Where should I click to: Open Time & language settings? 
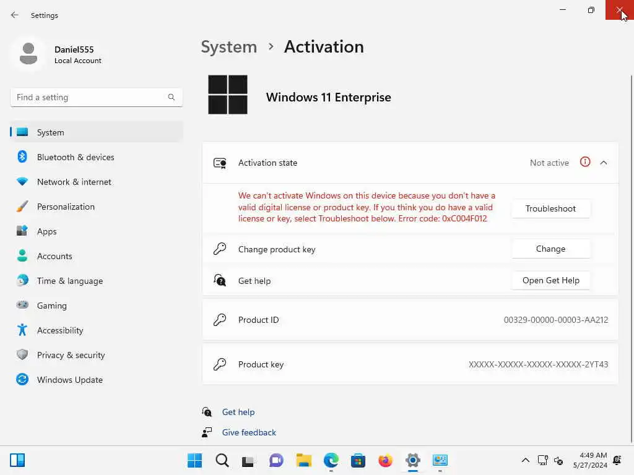[x=96, y=281]
